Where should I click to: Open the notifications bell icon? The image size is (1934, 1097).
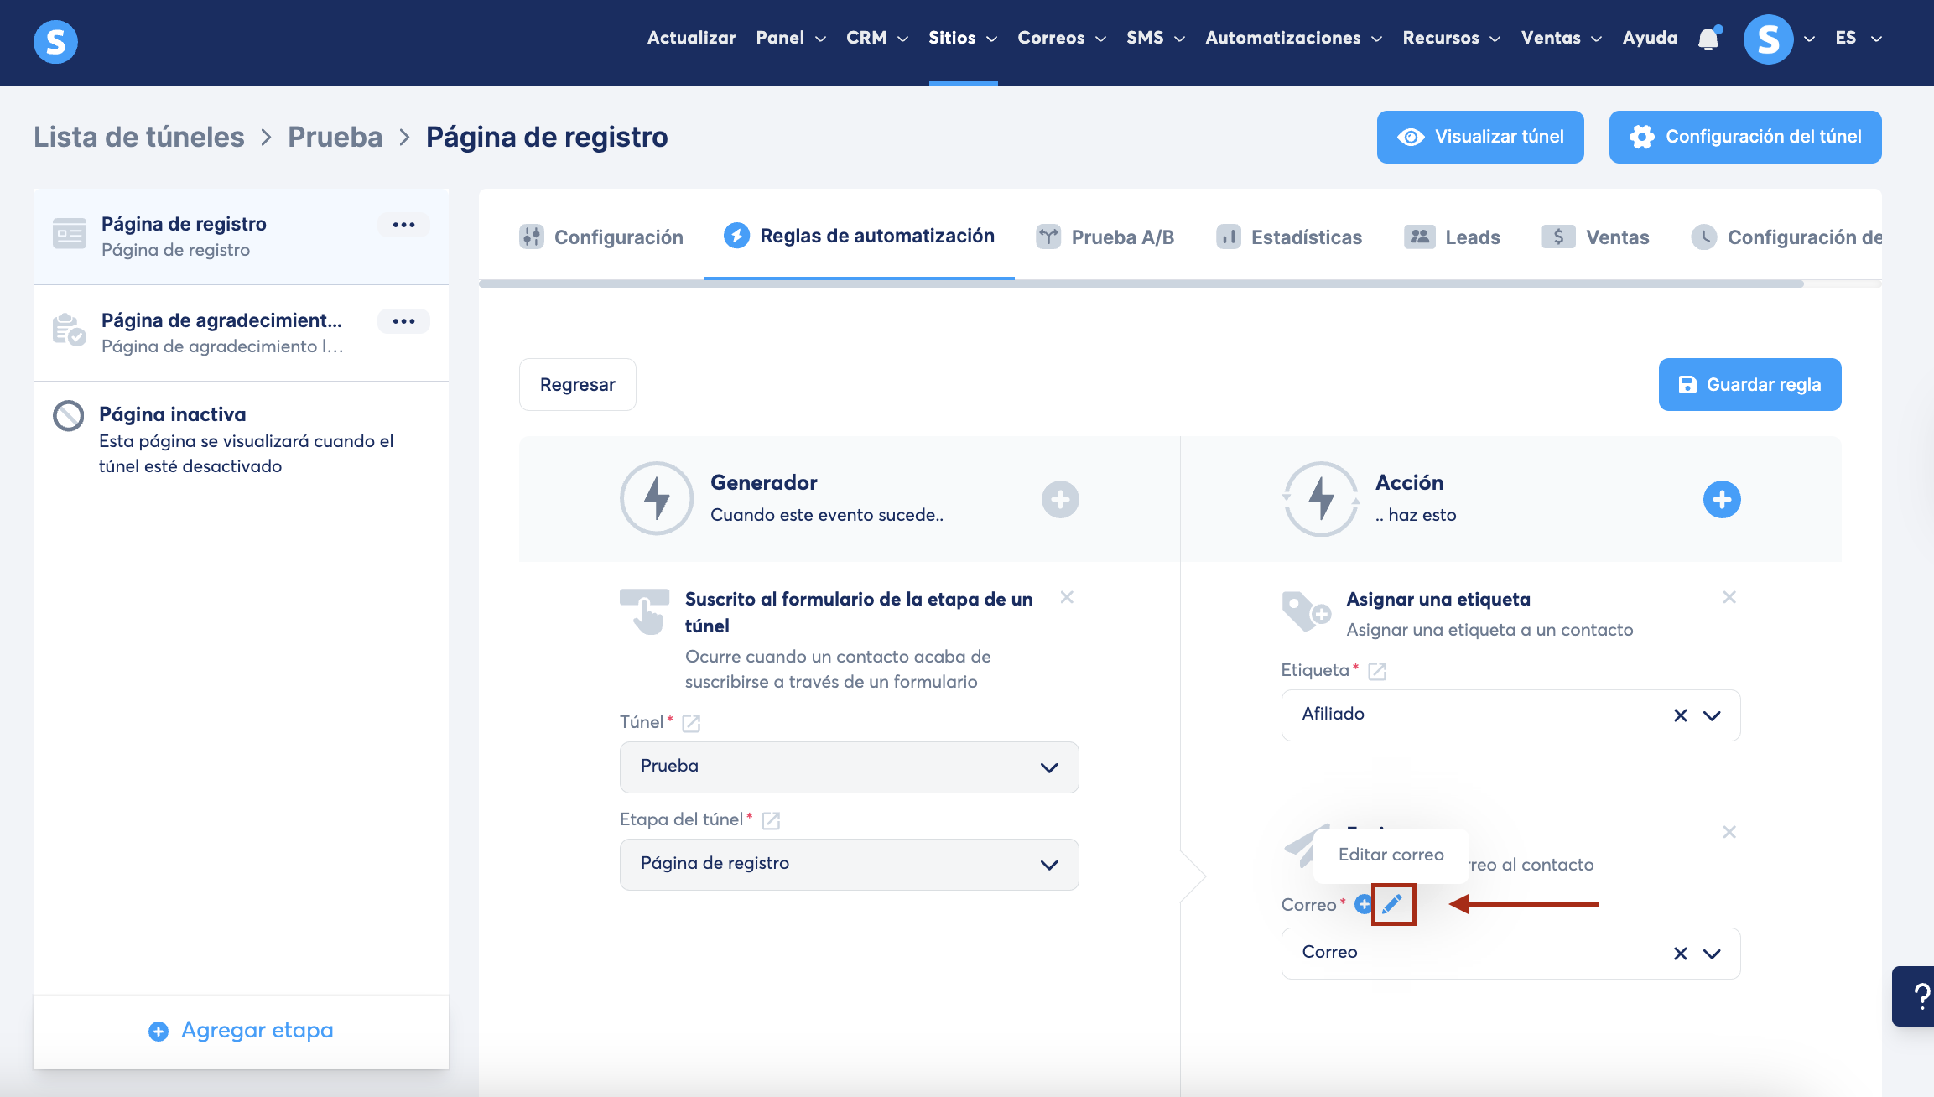1708,39
